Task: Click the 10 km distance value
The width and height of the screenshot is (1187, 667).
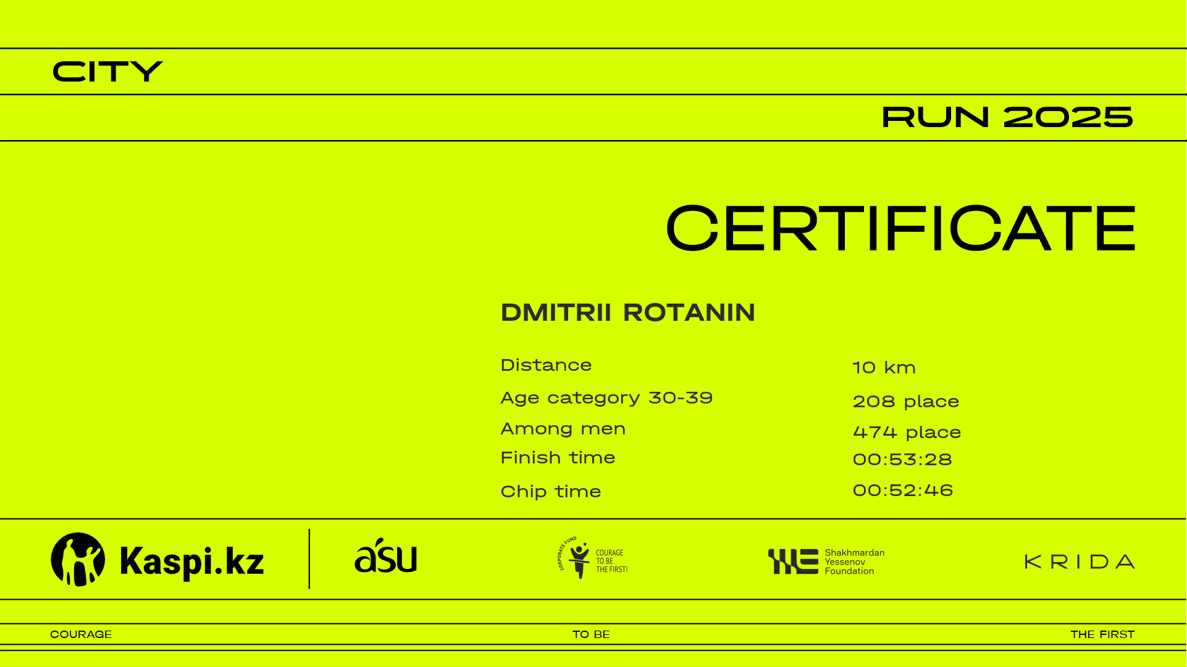Action: [x=884, y=368]
